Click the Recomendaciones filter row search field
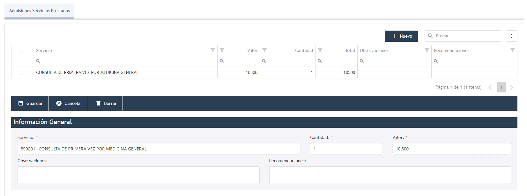This screenshot has height=196, width=527. coord(474,61)
